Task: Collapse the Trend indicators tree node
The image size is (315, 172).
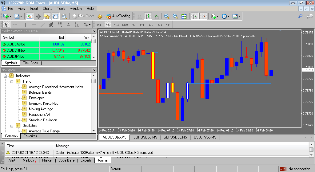Action: [x=12, y=82]
